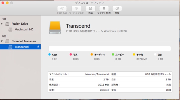
Task: Click the /Volumes/Transcend mount point value
Action: [97, 74]
